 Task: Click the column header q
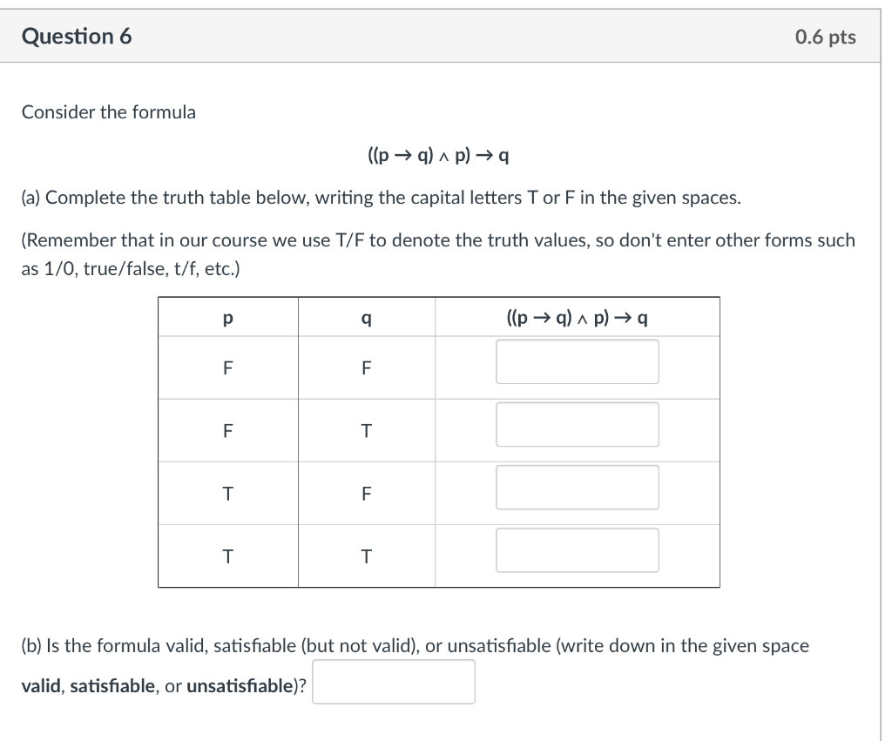[366, 317]
